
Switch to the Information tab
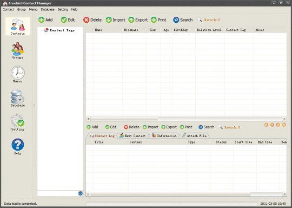pyautogui.click(x=164, y=136)
